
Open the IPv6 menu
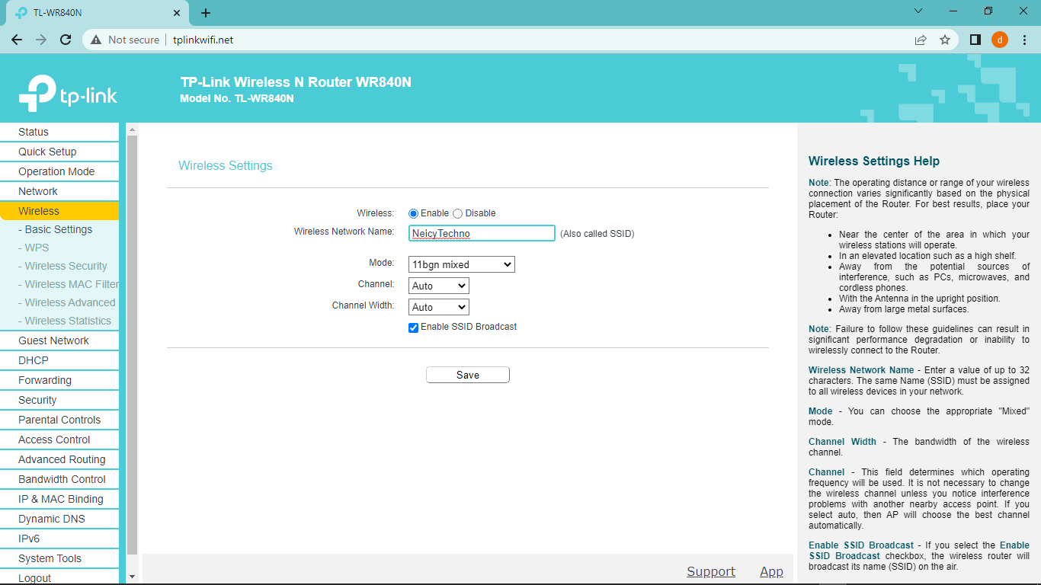click(59, 539)
